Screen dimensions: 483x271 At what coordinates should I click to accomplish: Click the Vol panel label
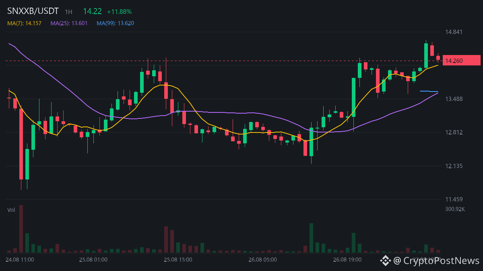click(11, 210)
